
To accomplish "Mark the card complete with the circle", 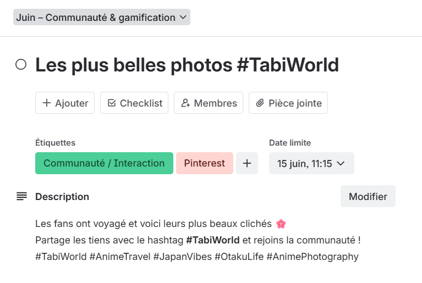I will (x=21, y=65).
